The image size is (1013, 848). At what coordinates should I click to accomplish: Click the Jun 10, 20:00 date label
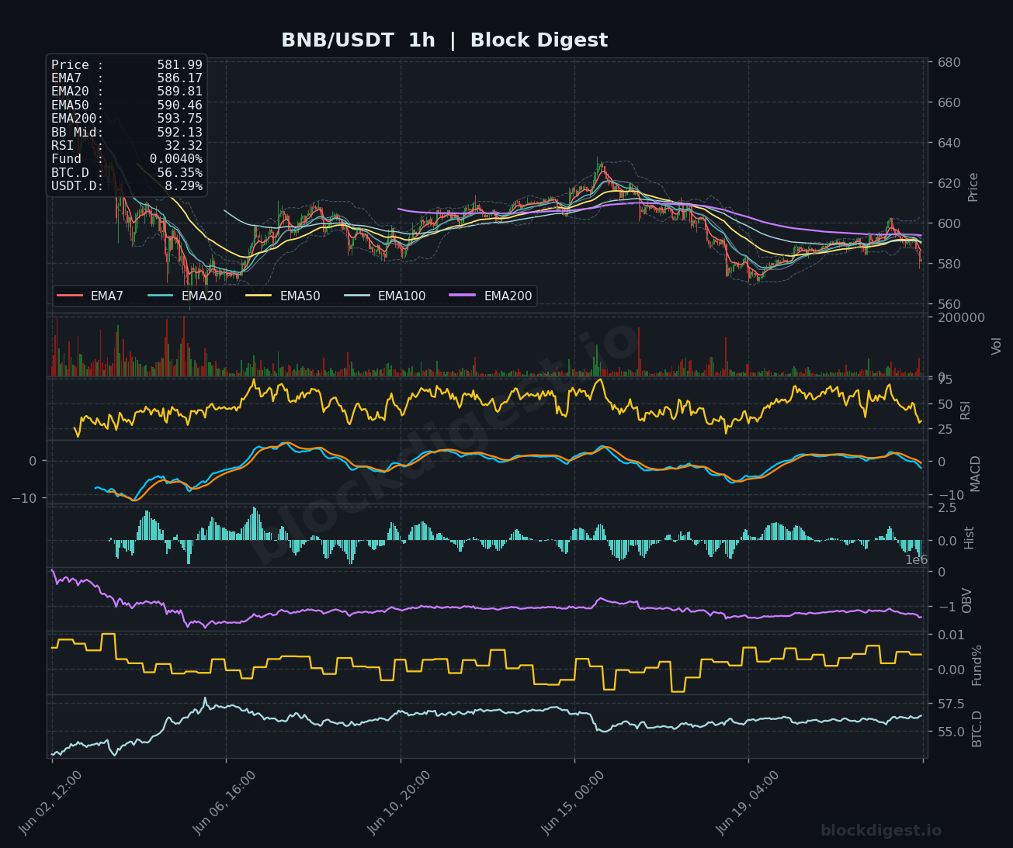[x=399, y=802]
